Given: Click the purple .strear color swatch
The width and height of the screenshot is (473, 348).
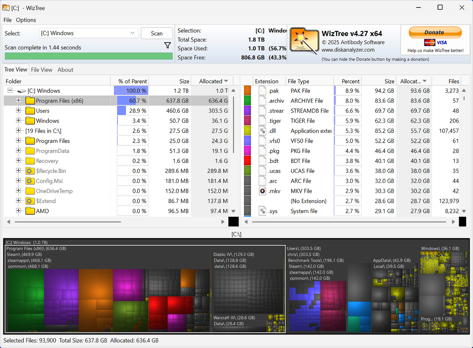Looking at the screenshot, I should tap(248, 111).
